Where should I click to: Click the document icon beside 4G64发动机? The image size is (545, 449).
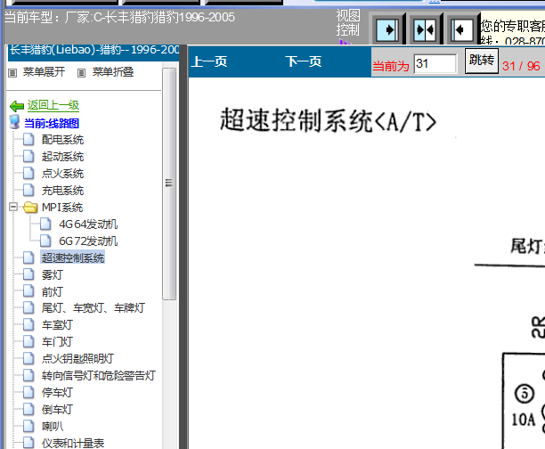[45, 224]
